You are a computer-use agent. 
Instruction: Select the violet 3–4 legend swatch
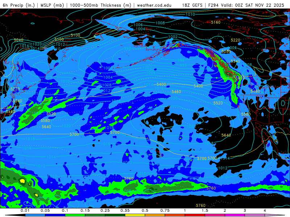pyautogui.click(x=255, y=215)
